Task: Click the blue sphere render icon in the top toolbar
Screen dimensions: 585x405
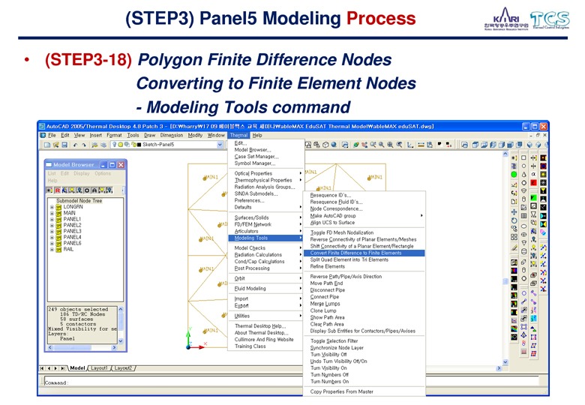Action: [334, 145]
